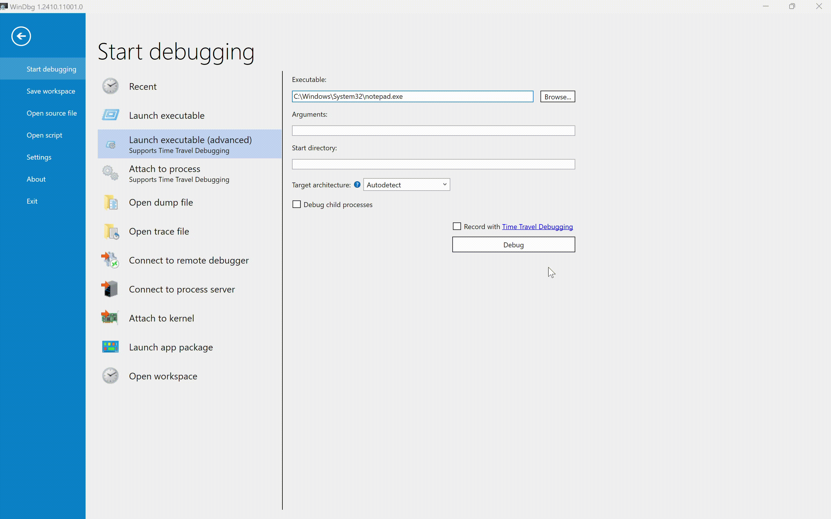Select Save workspace in sidebar
This screenshot has height=519, width=831.
[51, 91]
